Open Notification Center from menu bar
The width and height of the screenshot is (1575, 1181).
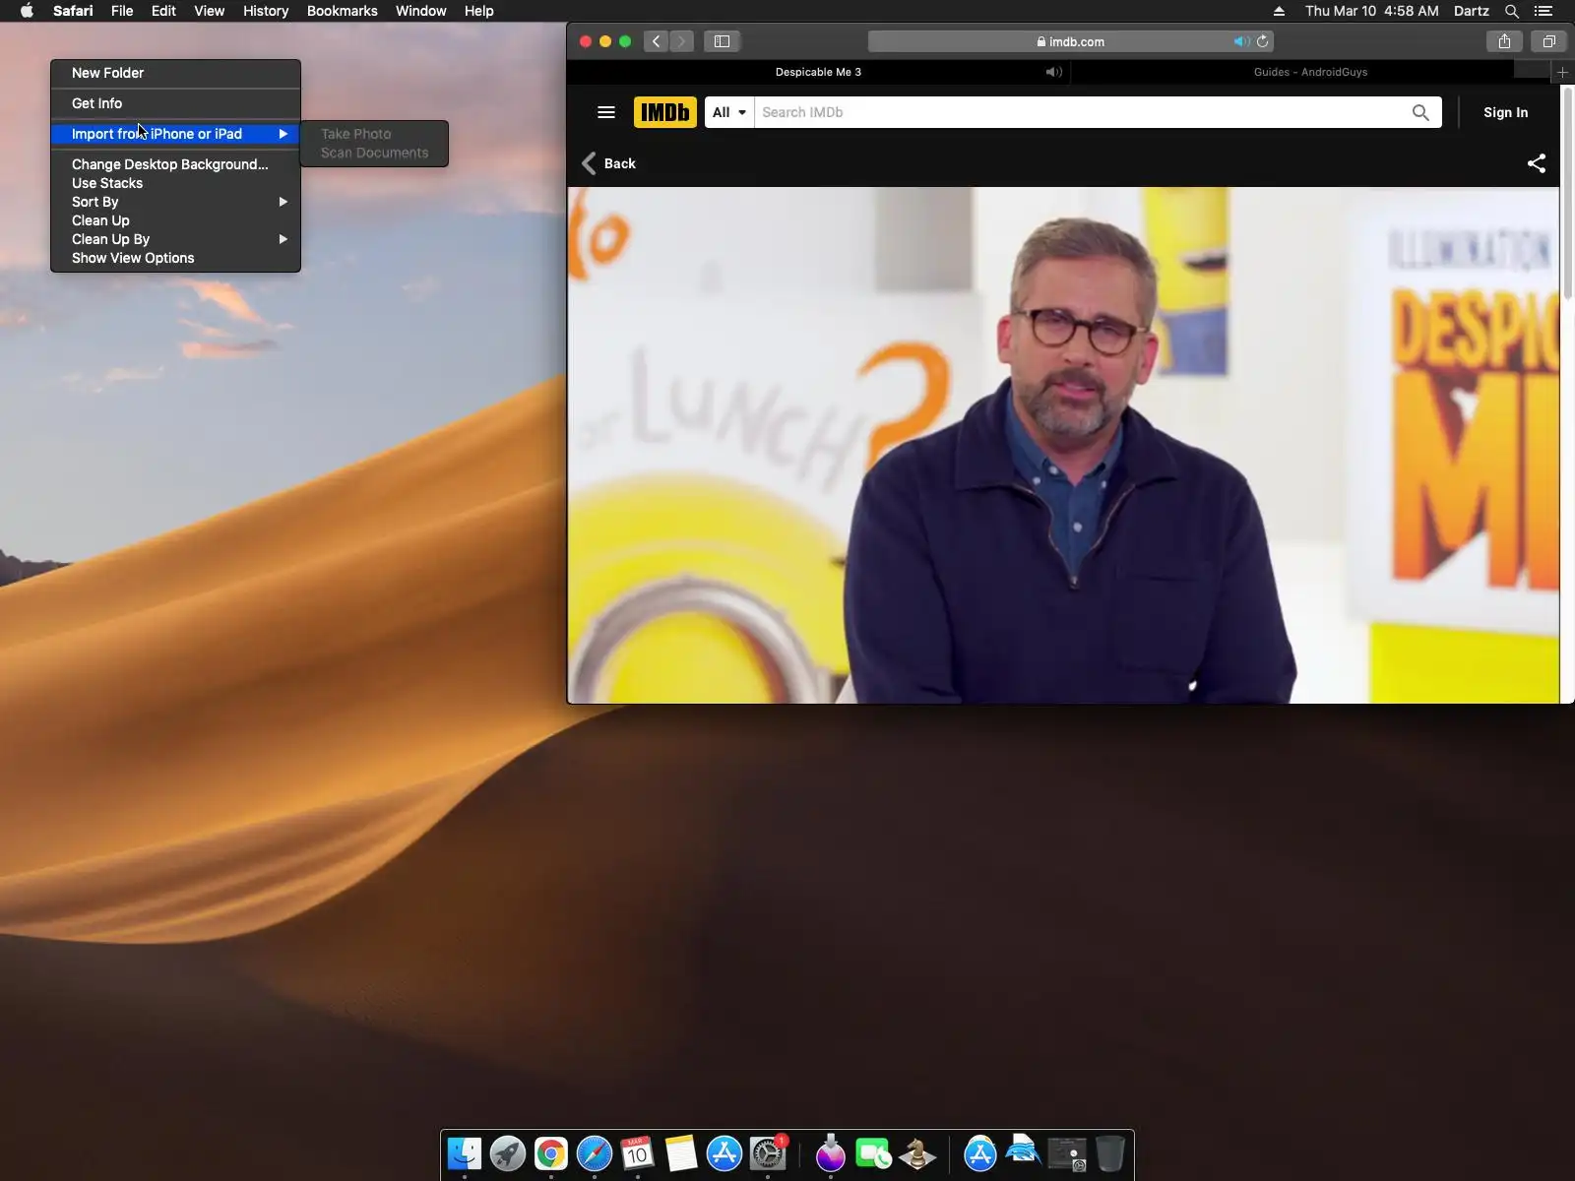tap(1543, 11)
